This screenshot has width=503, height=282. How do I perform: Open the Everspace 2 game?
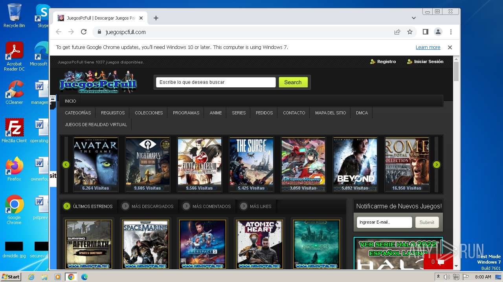click(x=203, y=244)
